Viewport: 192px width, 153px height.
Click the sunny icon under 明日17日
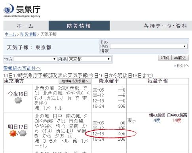pyautogui.click(x=13, y=133)
